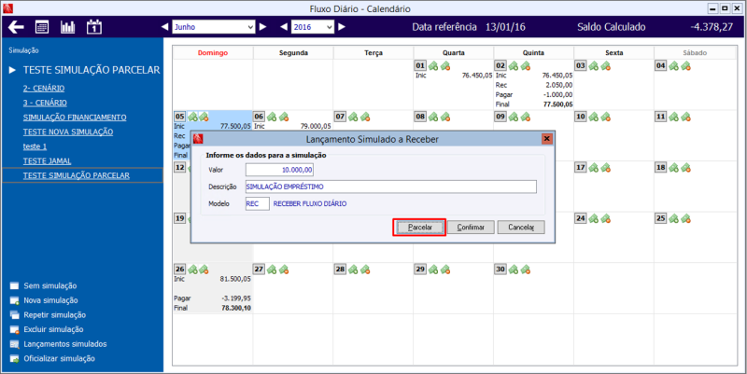The image size is (747, 374).
Task: Click orange-dot money icon on day 04
Action: [685, 65]
